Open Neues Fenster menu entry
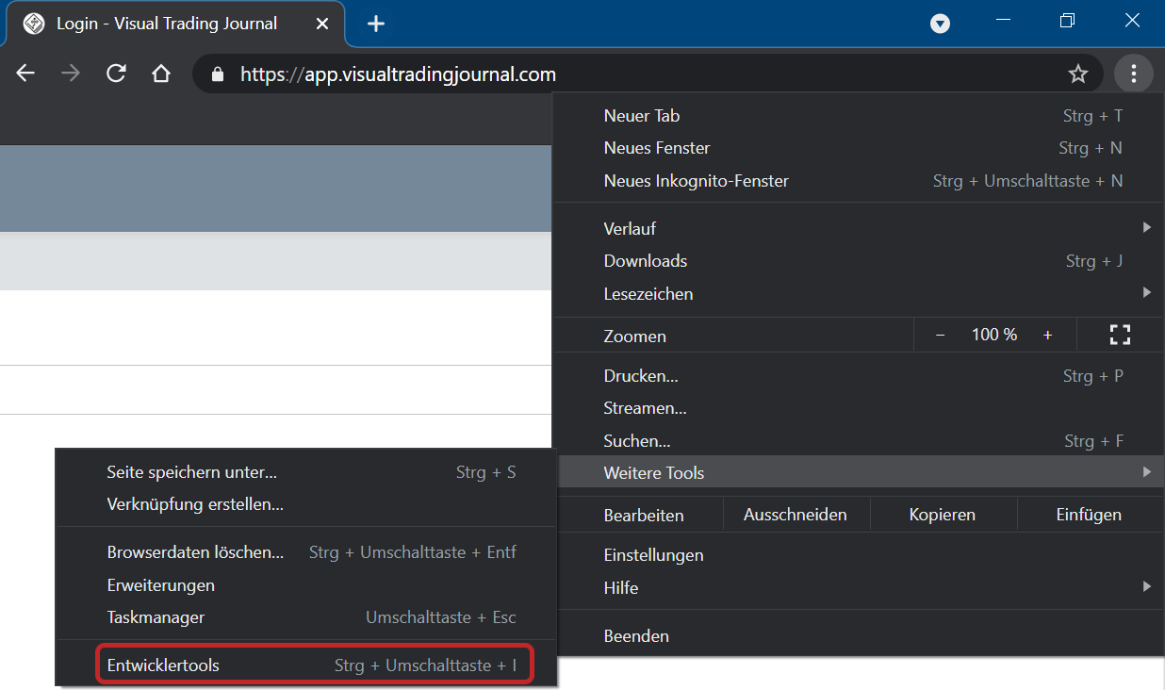Image resolution: width=1165 pixels, height=690 pixels. (856, 148)
